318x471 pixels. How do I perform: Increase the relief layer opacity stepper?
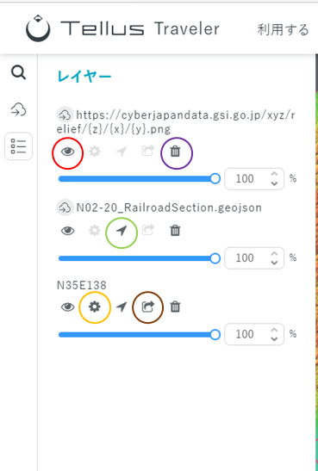click(x=274, y=174)
